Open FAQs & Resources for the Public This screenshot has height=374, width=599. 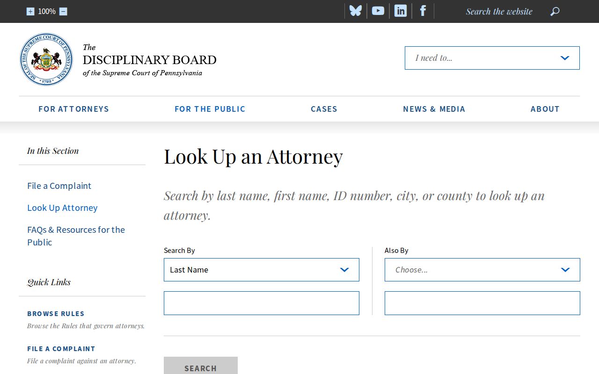click(76, 236)
